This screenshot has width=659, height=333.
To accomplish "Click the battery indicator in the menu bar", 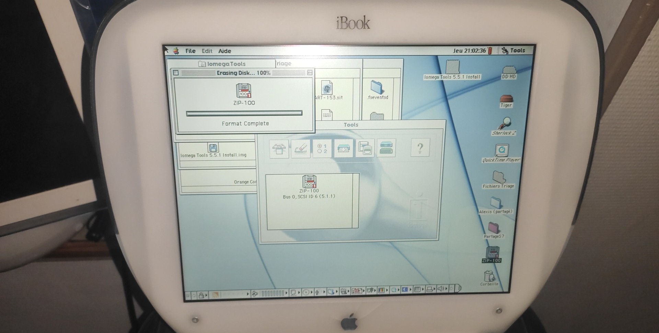I will click(490, 50).
